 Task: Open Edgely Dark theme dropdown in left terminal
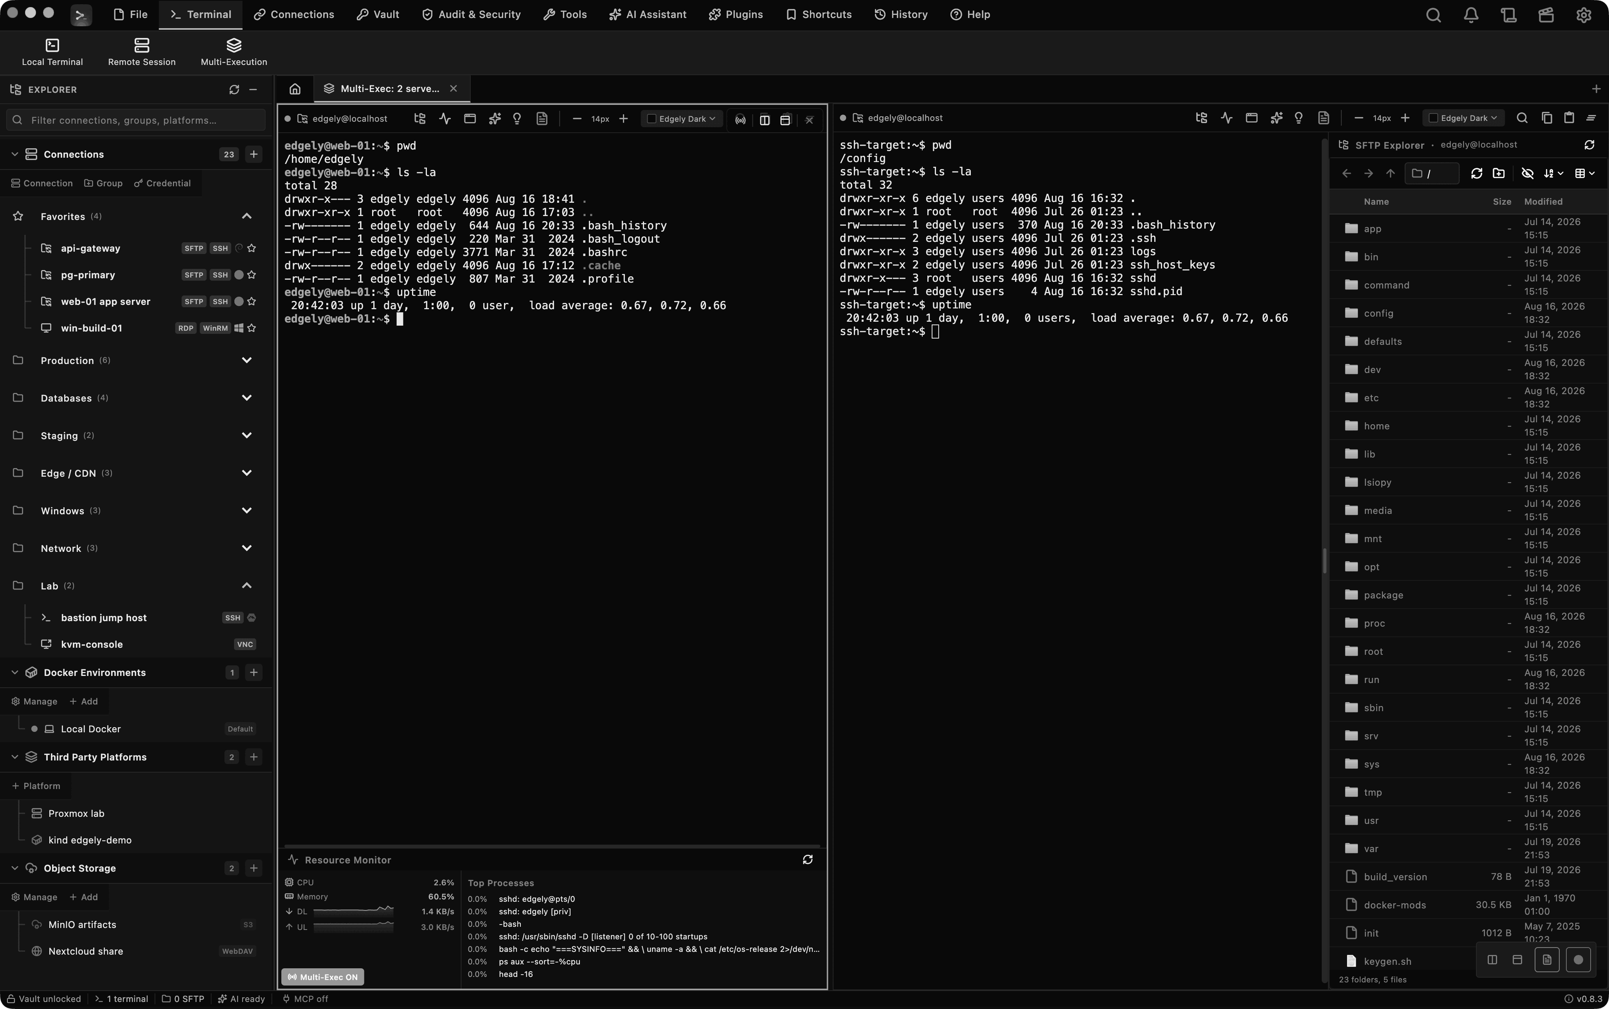(x=682, y=119)
